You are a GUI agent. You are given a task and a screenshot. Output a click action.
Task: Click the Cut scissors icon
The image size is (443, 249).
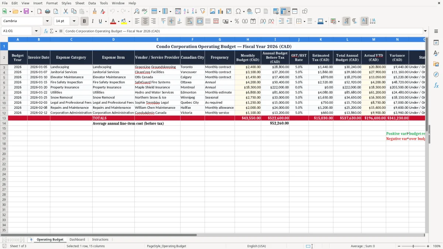click(x=65, y=11)
